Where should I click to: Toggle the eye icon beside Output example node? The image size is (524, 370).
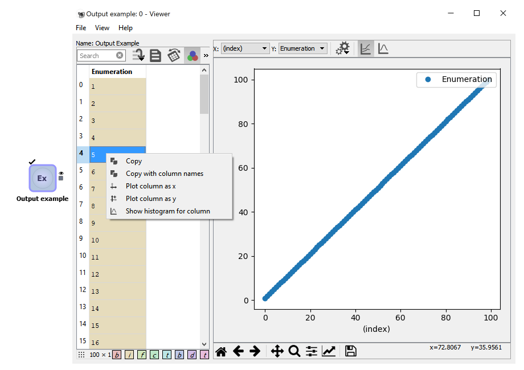(60, 174)
